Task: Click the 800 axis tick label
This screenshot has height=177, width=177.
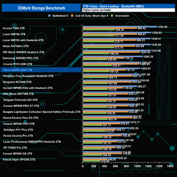Action: click(126, 166)
